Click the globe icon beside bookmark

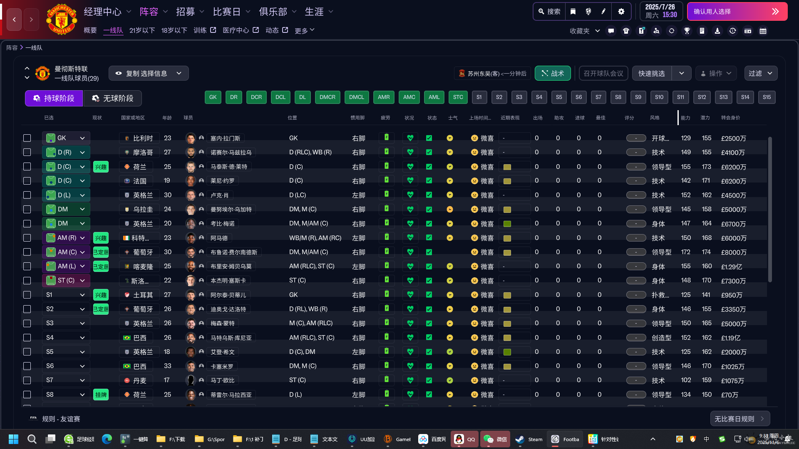click(x=588, y=12)
